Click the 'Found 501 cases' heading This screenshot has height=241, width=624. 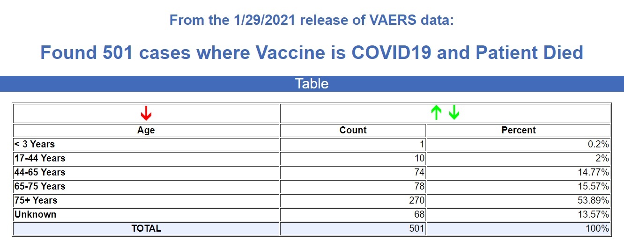(312, 52)
